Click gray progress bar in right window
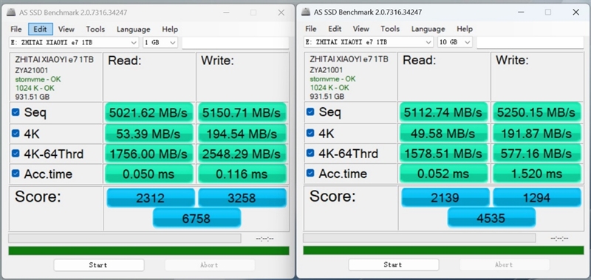 (420, 238)
